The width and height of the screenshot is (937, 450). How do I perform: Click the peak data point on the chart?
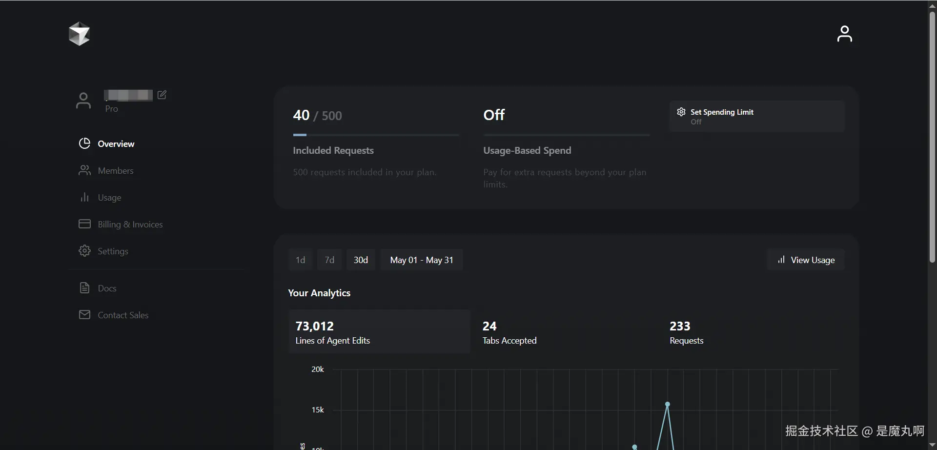click(x=668, y=404)
